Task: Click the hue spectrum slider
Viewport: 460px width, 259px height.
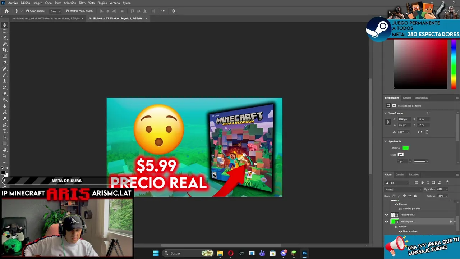Action: click(x=454, y=64)
